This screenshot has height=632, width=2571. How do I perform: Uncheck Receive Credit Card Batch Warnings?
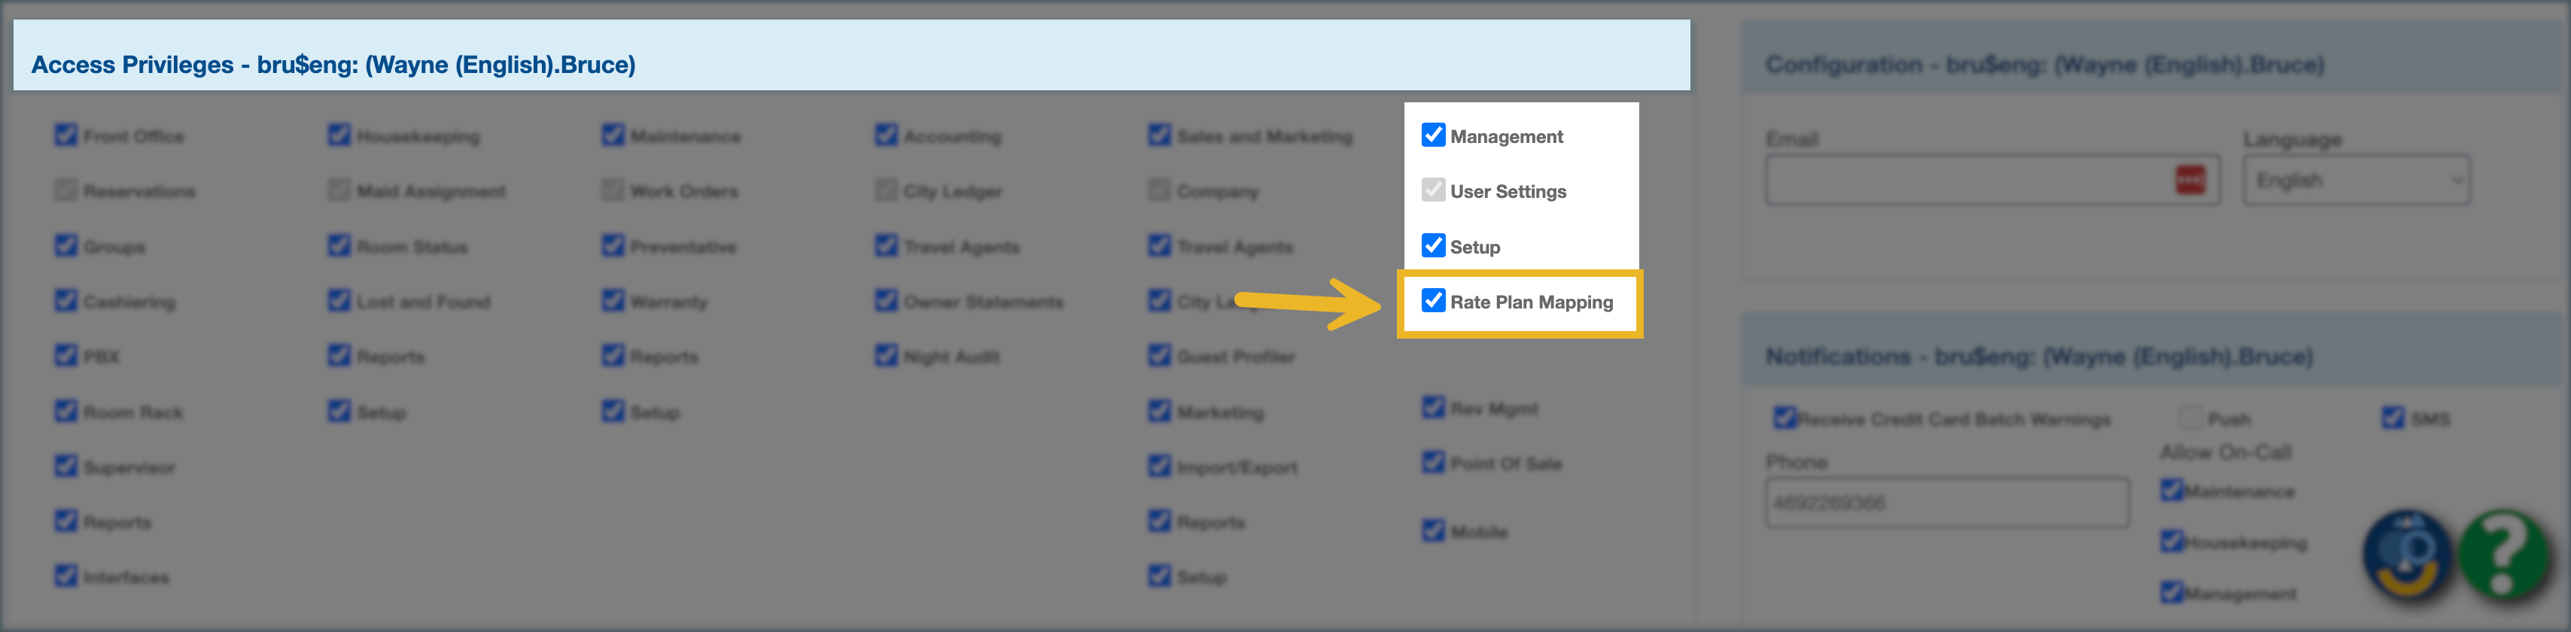[x=1784, y=418]
